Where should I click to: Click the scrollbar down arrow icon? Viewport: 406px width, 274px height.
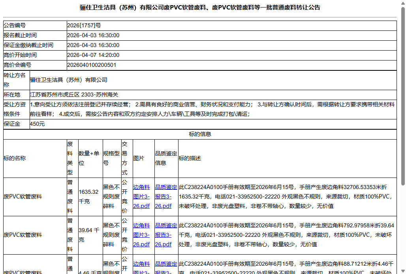[402, 270]
